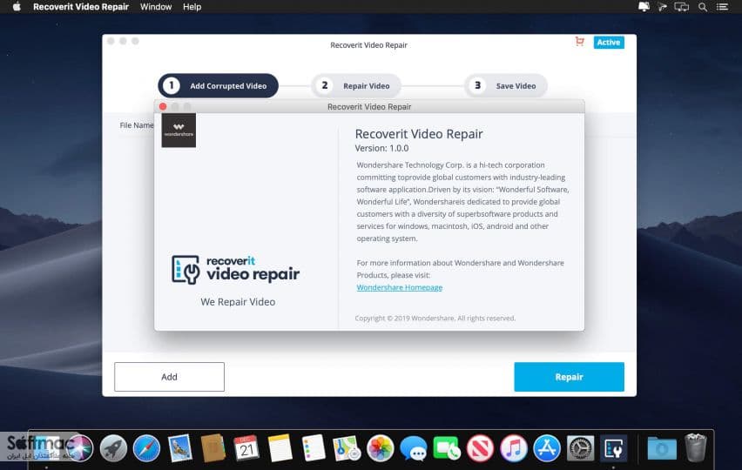Open FaceTime from the Dock

click(446, 448)
